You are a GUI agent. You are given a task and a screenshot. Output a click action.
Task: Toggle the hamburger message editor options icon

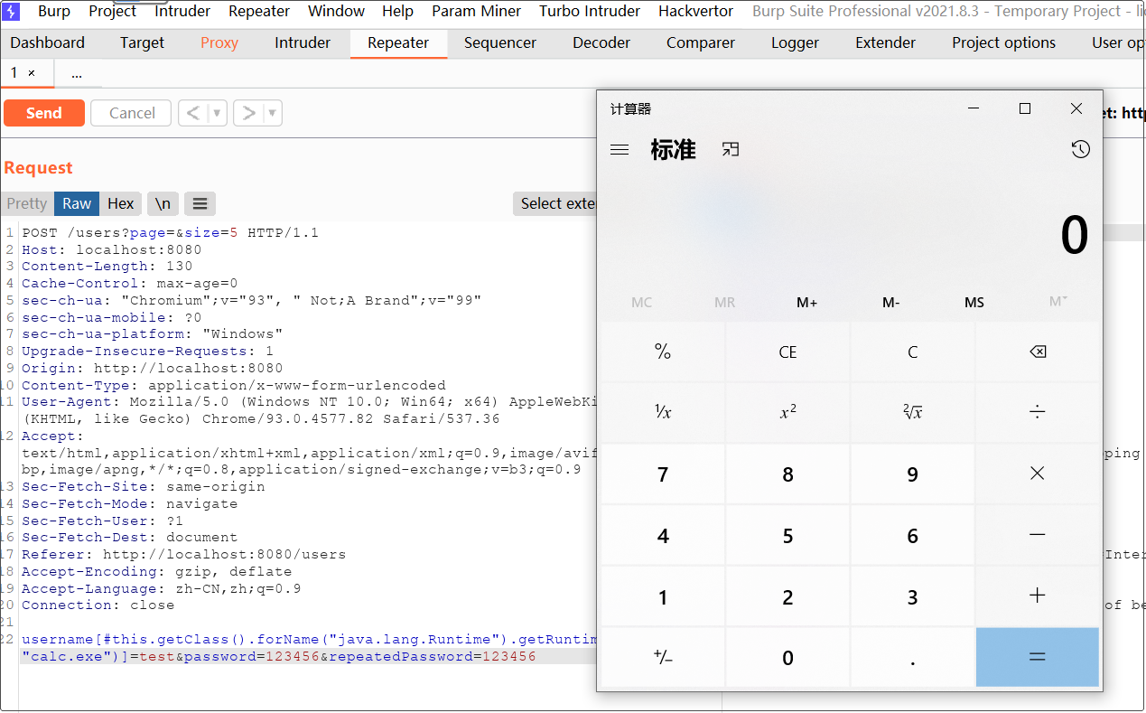click(200, 203)
